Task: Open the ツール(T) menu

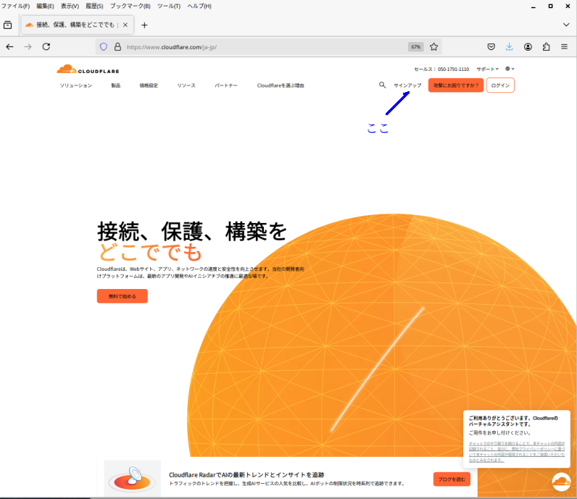Action: pyautogui.click(x=169, y=7)
